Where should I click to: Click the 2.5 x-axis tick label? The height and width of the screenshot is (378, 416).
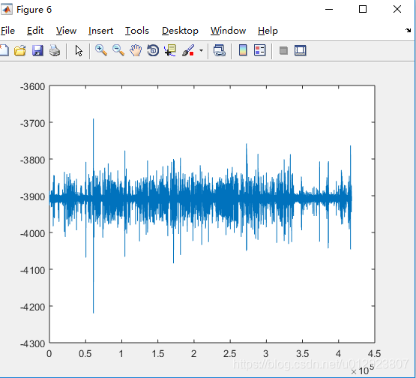[x=230, y=354]
